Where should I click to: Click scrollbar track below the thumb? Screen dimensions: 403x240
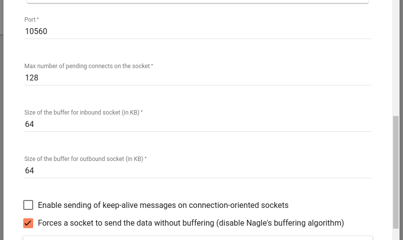pos(396,234)
